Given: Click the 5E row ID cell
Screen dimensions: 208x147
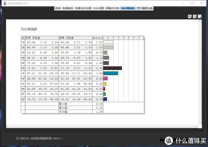Looking at the screenshot, I should pos(23,63).
